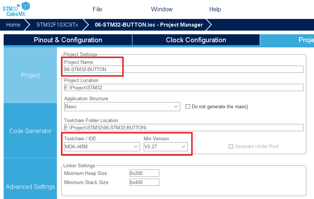The image size is (314, 199).
Task: Open the File menu
Action: coord(97,9)
